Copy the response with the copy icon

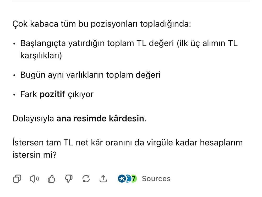17,179
